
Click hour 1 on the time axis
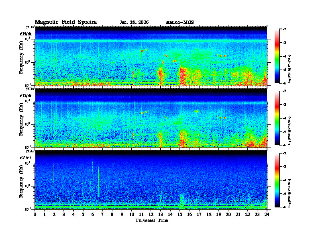click(45, 215)
